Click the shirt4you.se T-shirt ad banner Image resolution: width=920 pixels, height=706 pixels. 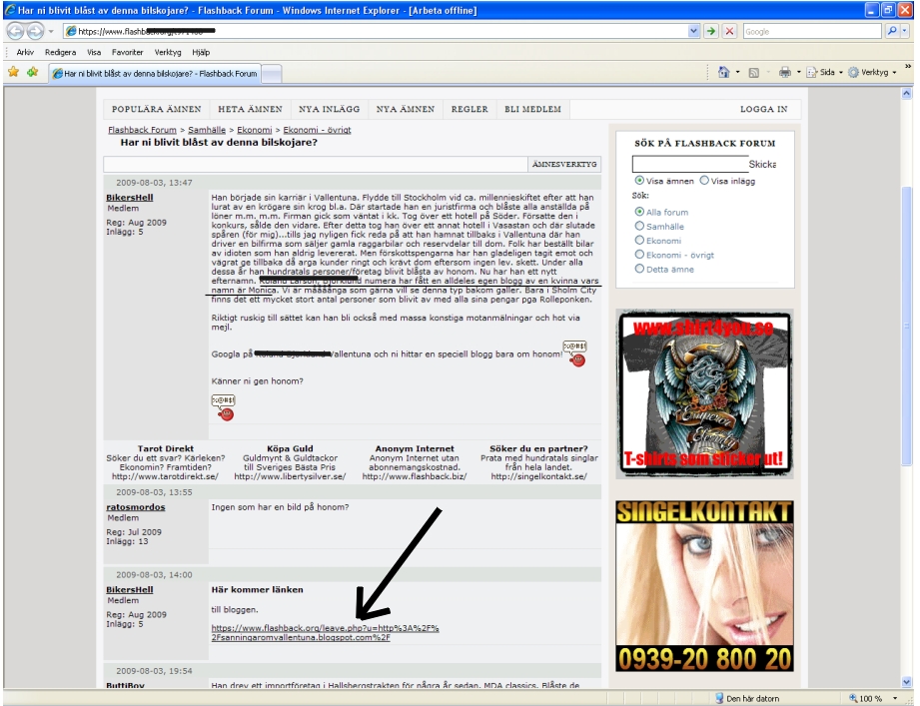click(x=704, y=393)
